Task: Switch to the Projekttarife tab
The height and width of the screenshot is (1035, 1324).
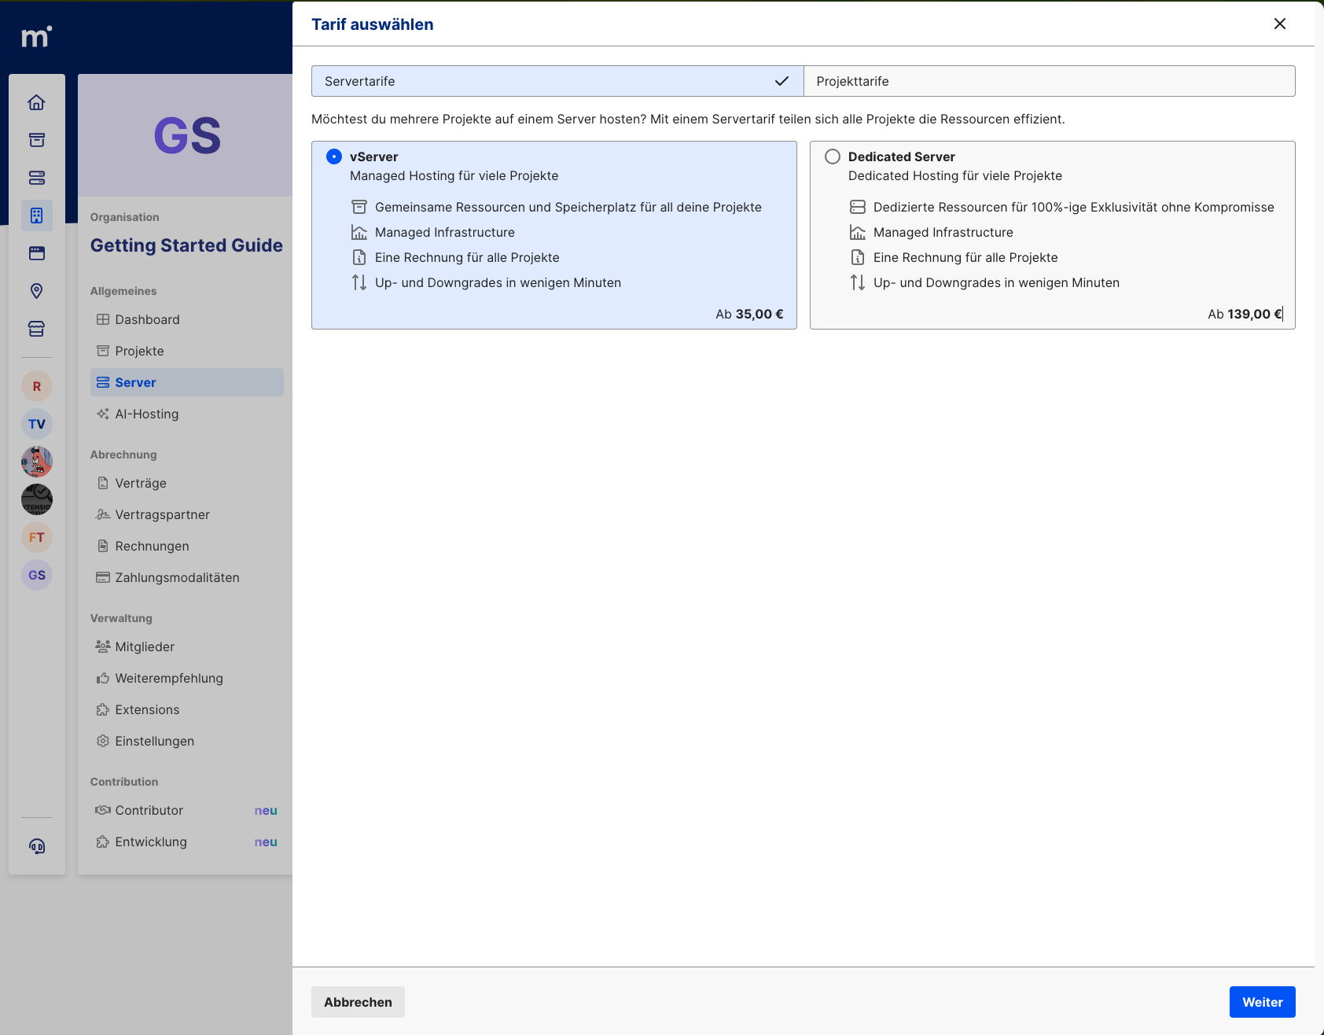Action: click(1049, 81)
